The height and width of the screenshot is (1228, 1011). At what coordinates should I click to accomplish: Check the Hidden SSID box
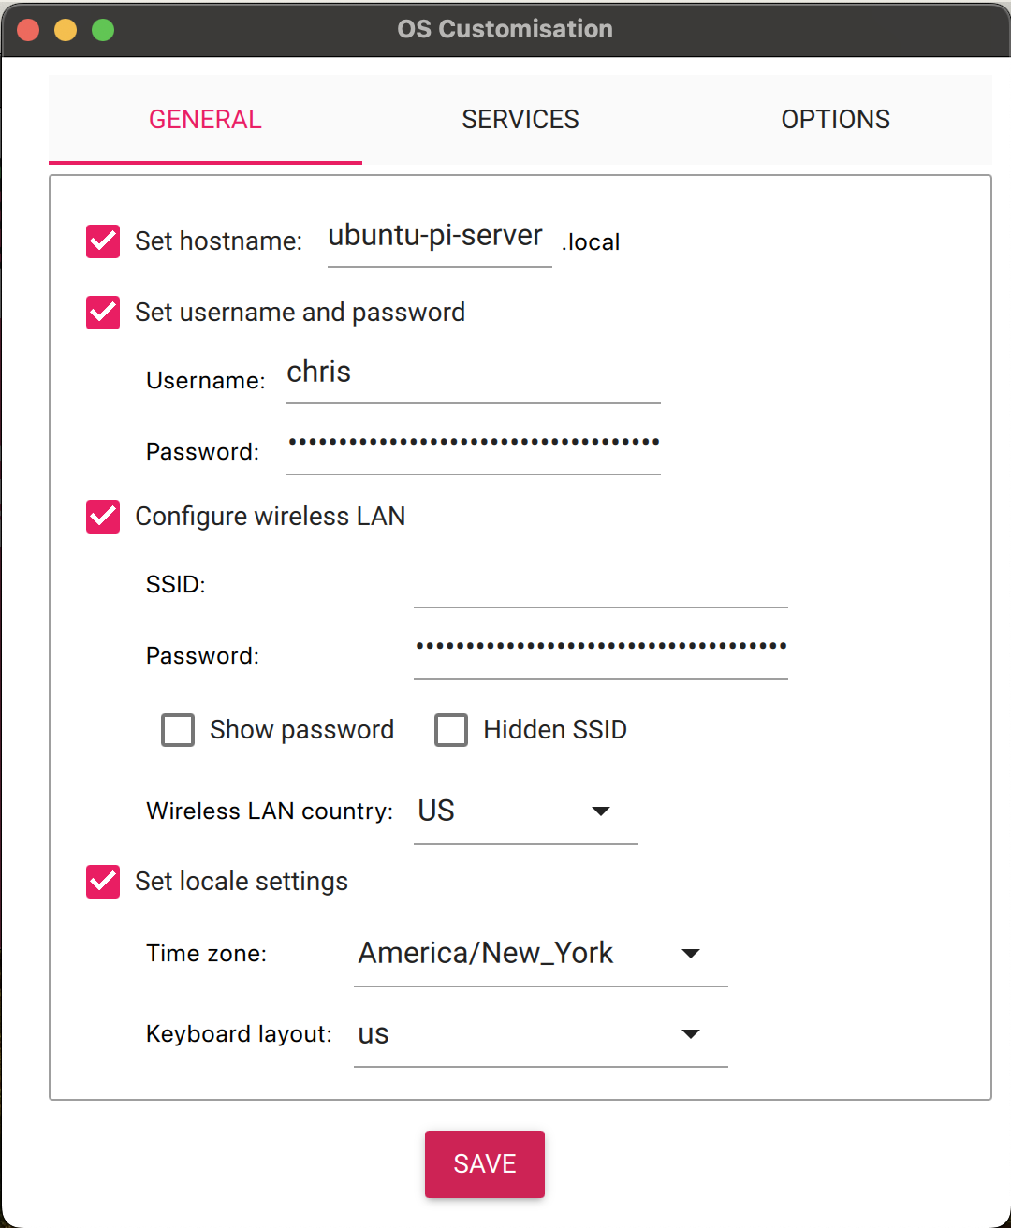[451, 730]
